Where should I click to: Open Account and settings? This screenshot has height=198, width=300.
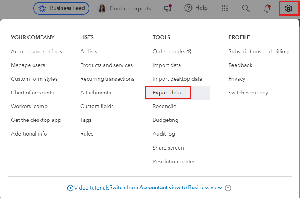(37, 51)
